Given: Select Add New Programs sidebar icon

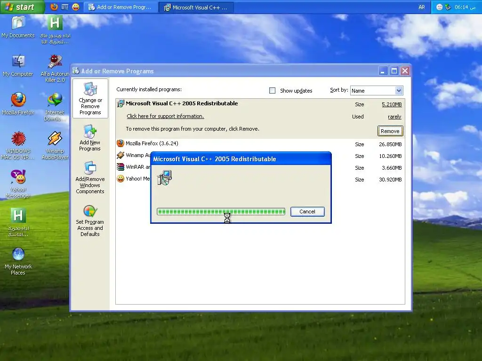Looking at the screenshot, I should tap(90, 138).
